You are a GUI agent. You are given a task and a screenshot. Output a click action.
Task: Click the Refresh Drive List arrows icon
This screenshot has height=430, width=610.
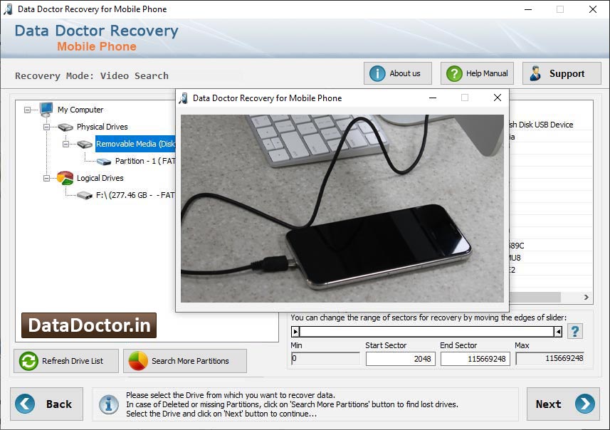(27, 361)
